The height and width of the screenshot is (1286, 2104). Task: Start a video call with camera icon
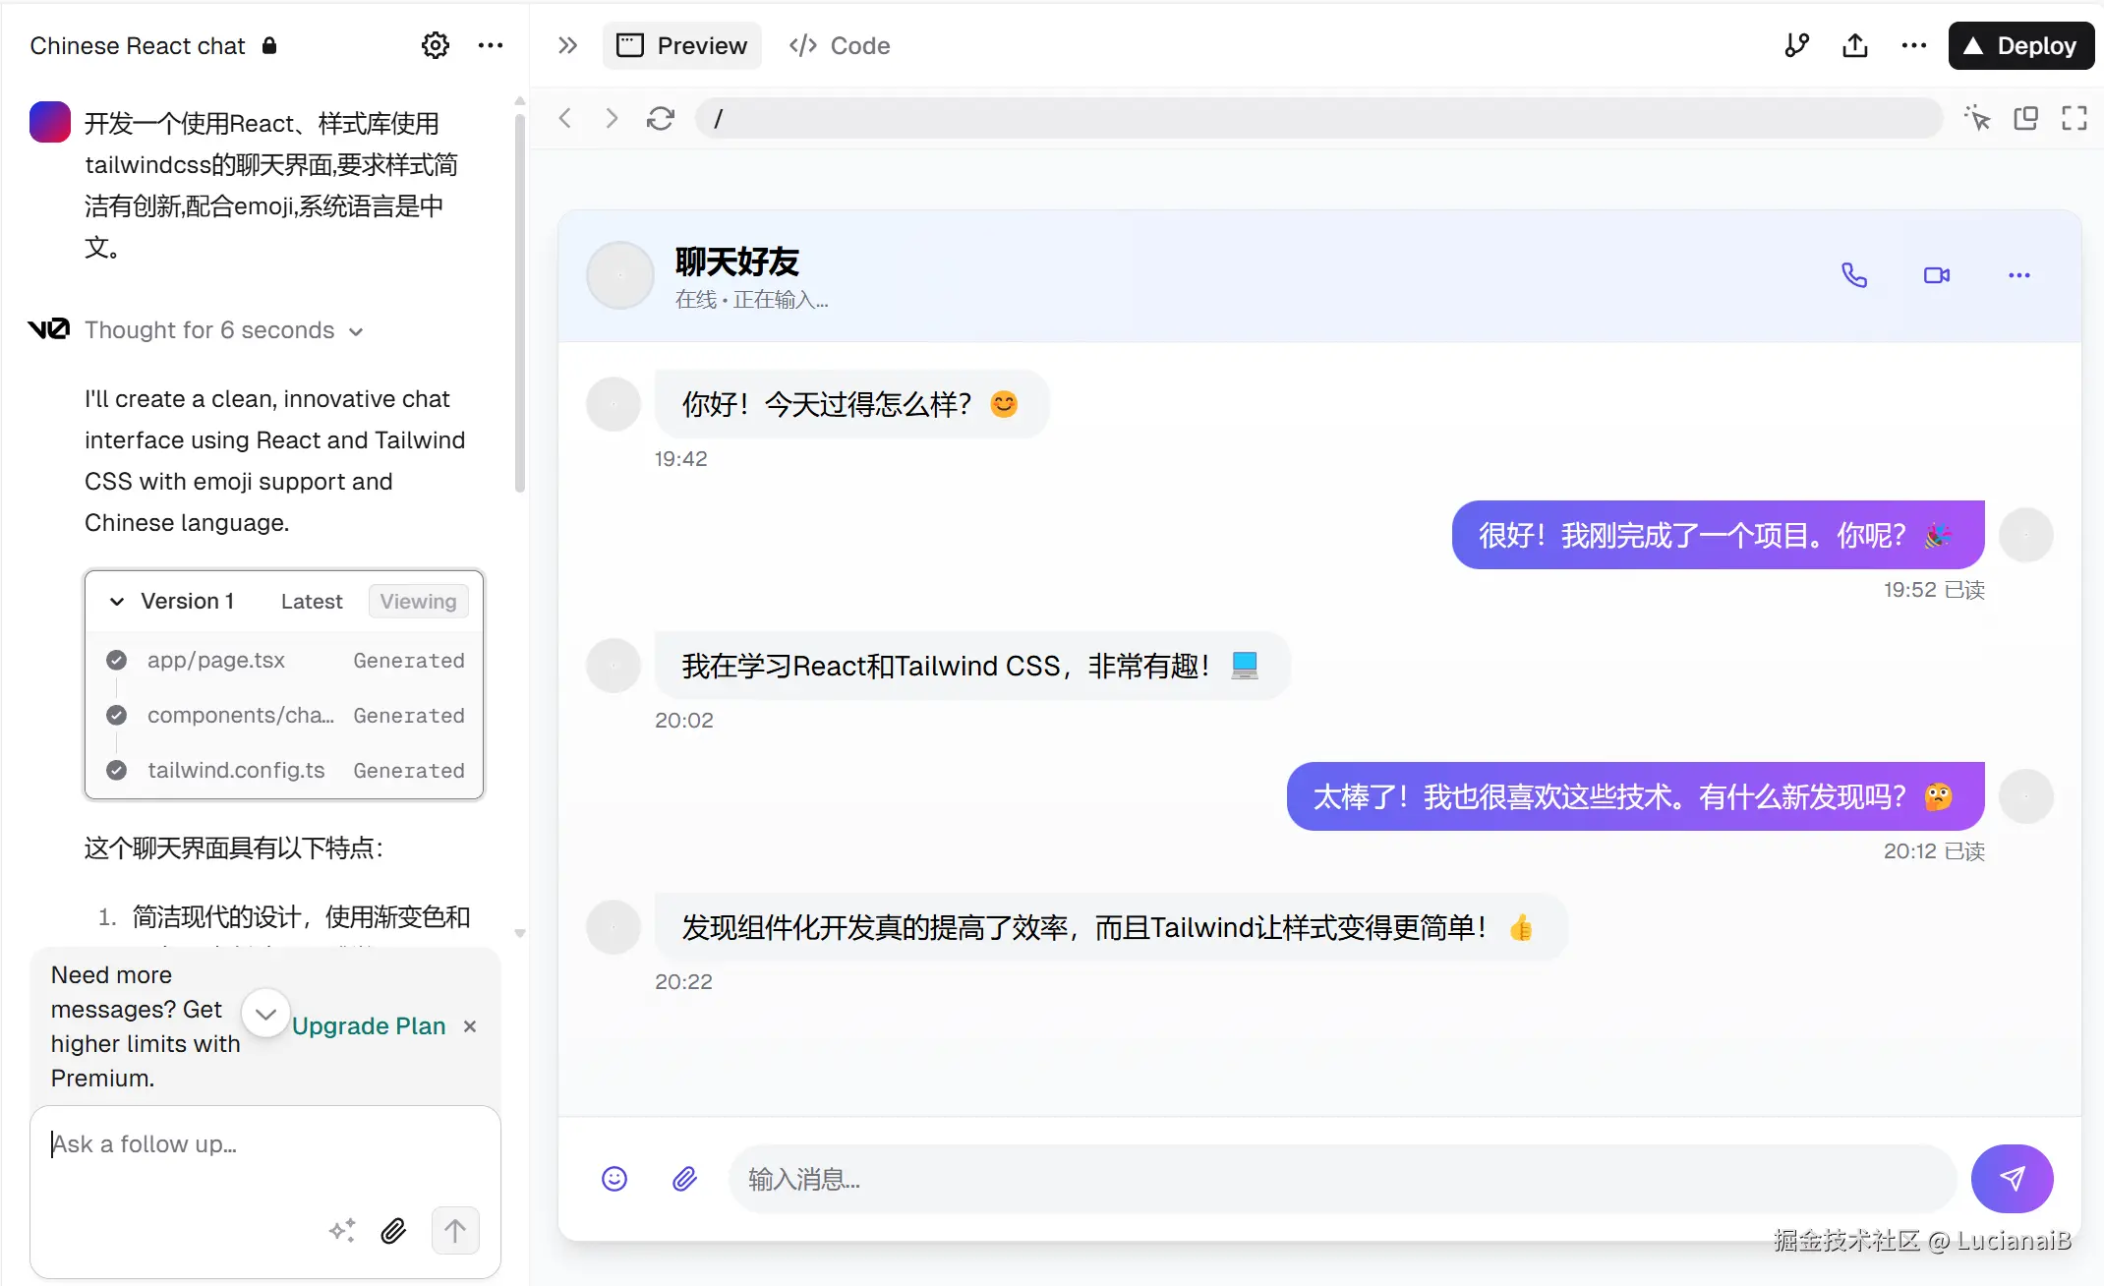pos(1936,275)
